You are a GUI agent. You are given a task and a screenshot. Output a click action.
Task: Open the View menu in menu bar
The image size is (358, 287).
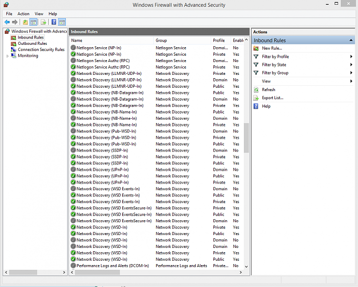(x=39, y=14)
